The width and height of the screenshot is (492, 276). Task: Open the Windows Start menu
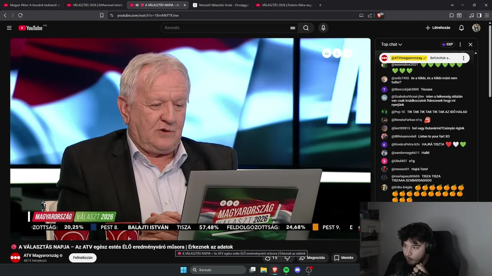[183, 270]
